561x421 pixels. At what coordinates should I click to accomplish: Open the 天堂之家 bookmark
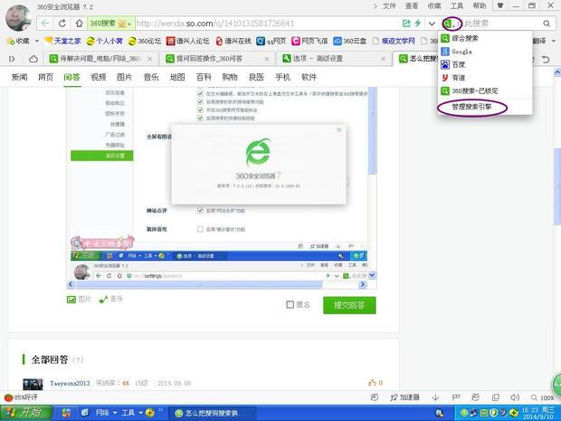point(62,41)
